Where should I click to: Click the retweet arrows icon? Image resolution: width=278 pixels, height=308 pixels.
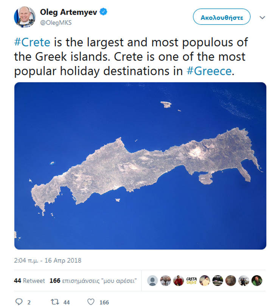tap(54, 302)
